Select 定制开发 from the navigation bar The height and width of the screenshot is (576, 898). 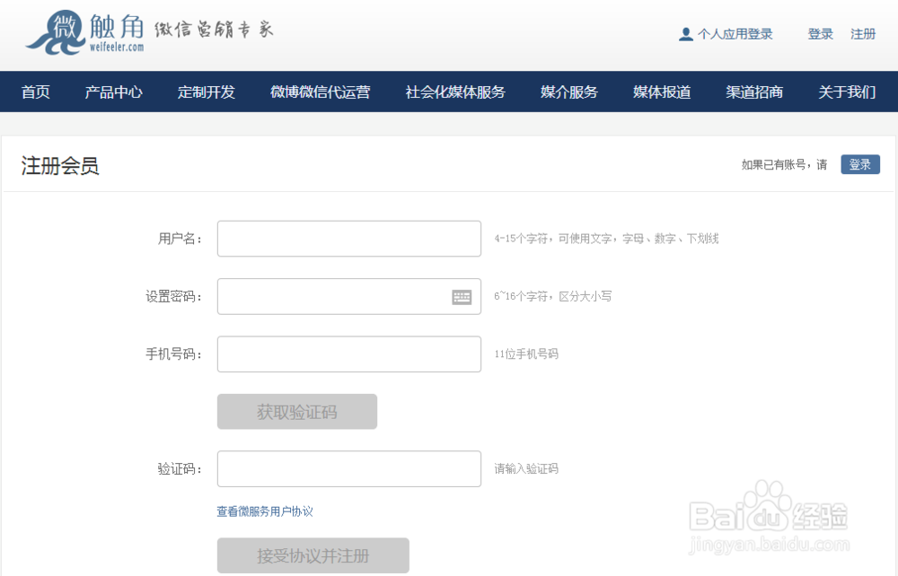coord(207,92)
